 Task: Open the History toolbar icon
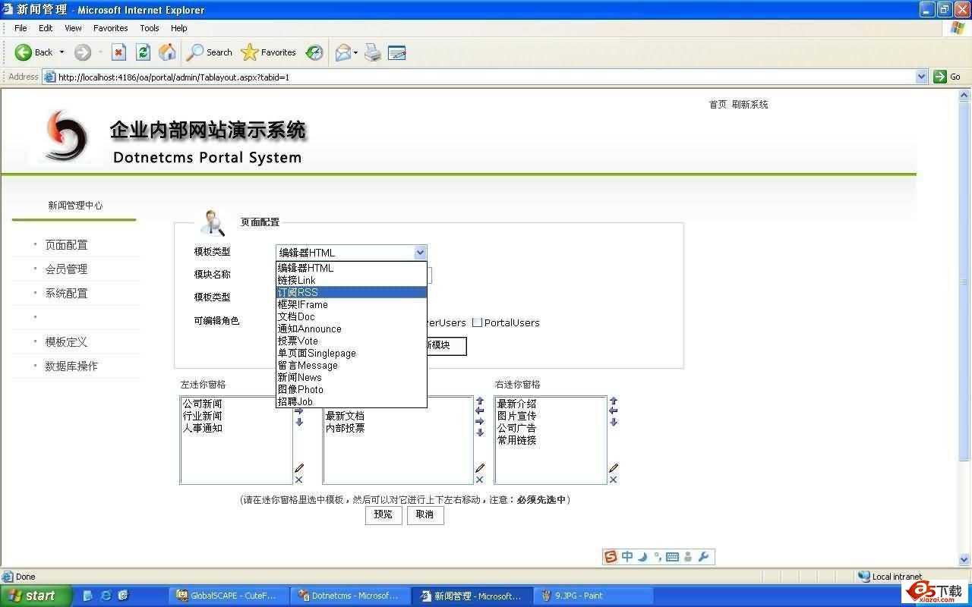314,52
